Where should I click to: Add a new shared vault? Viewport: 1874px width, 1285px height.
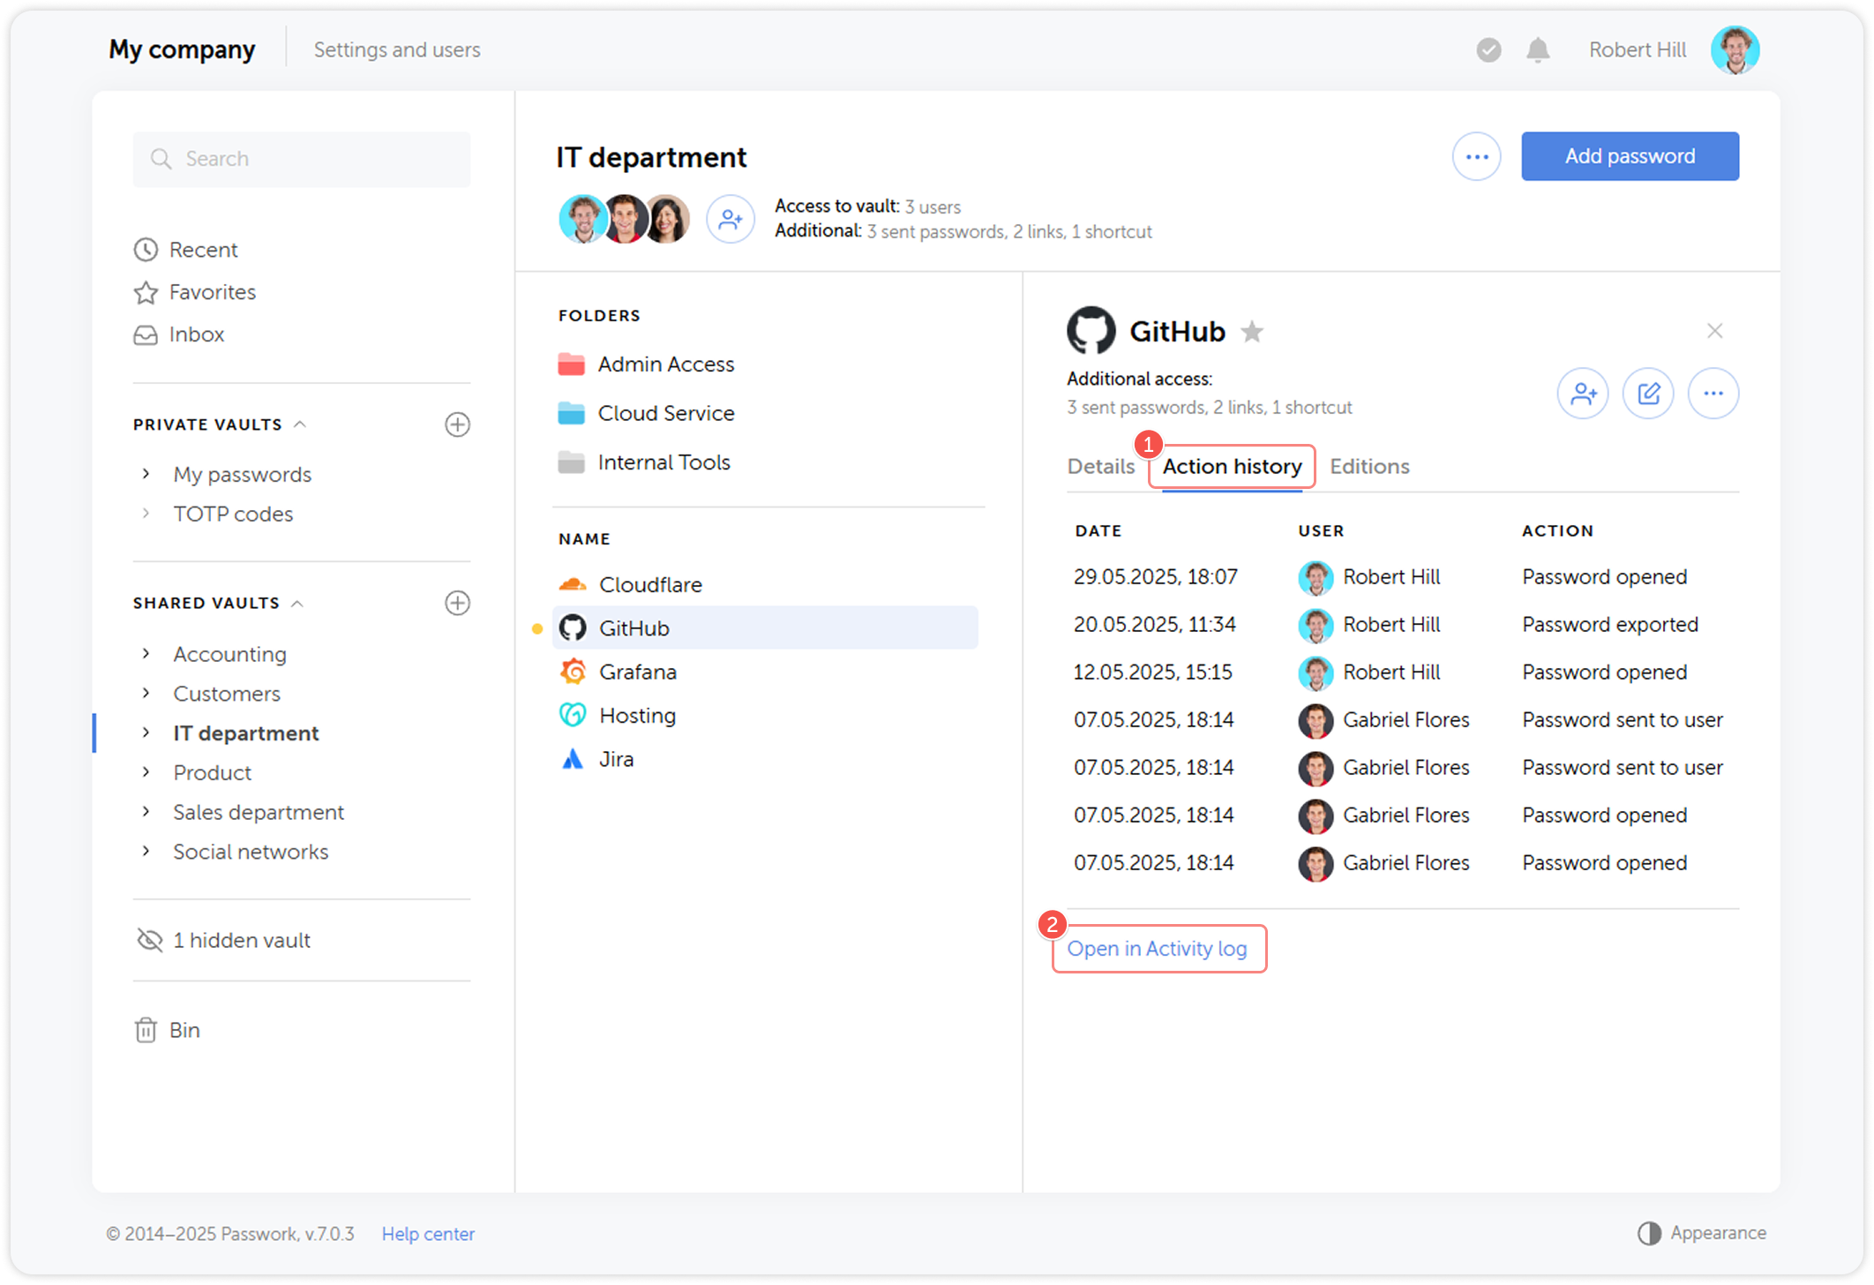pyautogui.click(x=457, y=603)
